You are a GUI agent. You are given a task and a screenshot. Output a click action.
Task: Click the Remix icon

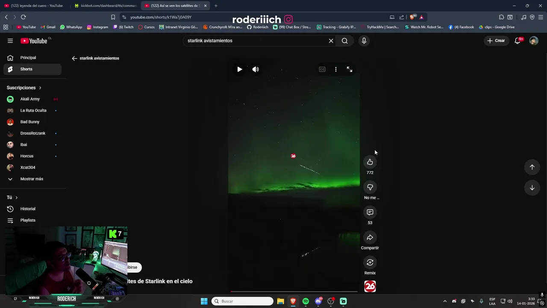pos(370,262)
